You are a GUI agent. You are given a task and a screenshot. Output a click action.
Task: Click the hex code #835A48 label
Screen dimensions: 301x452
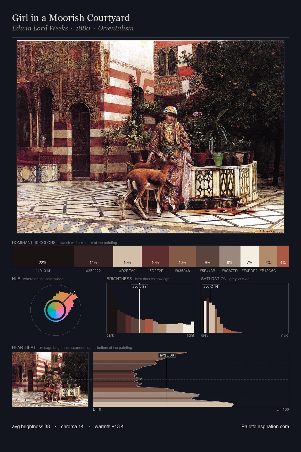click(182, 271)
